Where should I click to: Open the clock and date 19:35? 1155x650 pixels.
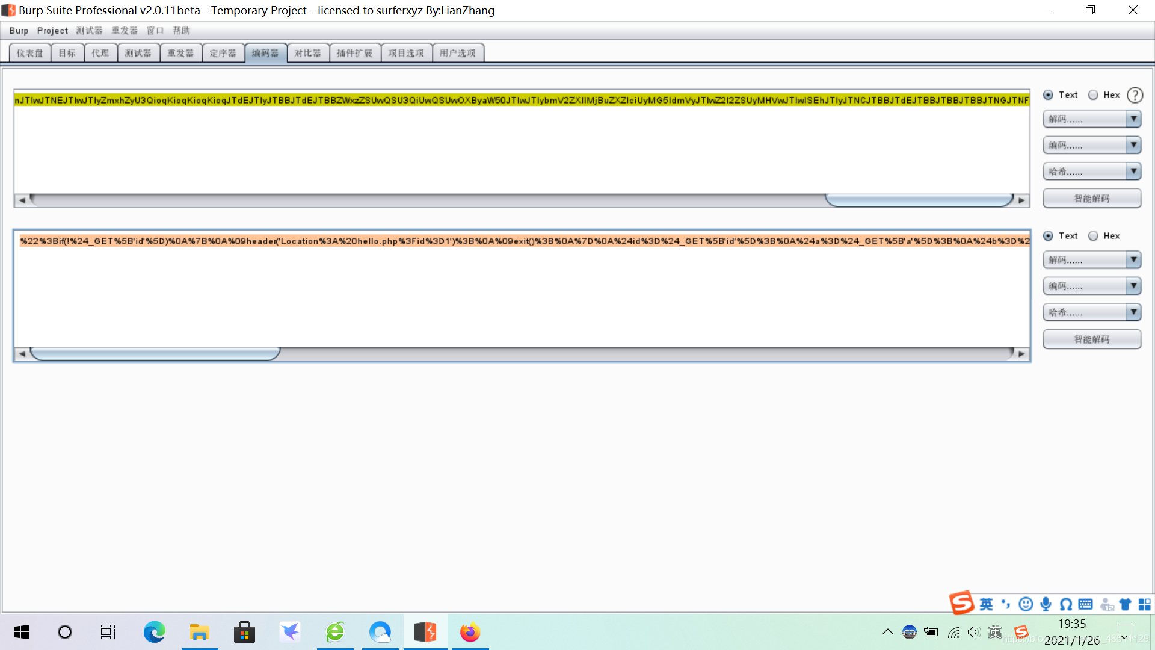[1072, 632]
